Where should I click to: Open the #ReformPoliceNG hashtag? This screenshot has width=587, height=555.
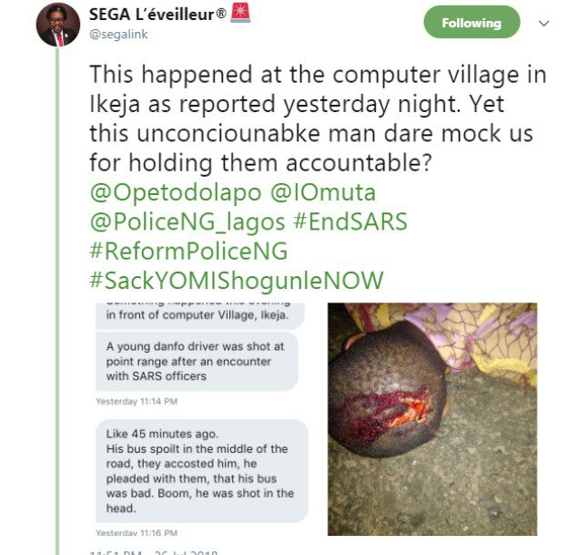(188, 251)
